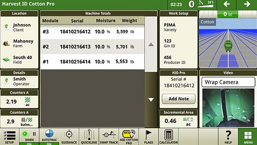257x145 pixels.
Task: Go back with the left arrow
Action: (227, 5)
